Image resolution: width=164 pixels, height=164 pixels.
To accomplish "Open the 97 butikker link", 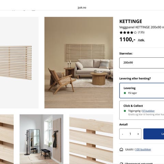I will click(148, 111).
